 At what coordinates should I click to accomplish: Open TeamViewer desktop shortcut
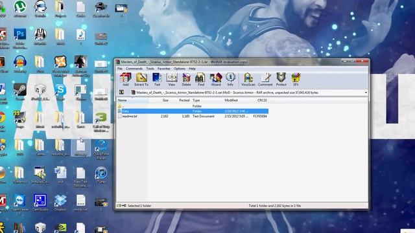click(20, 205)
